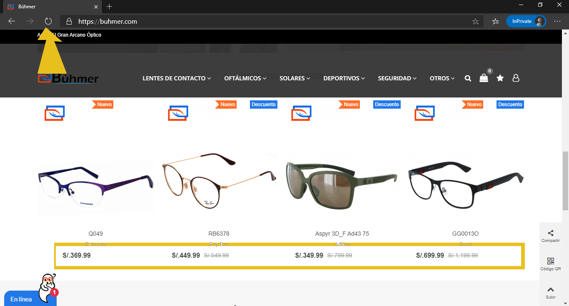The image size is (569, 306).
Task: Expand the Otros menu
Action: tap(442, 78)
